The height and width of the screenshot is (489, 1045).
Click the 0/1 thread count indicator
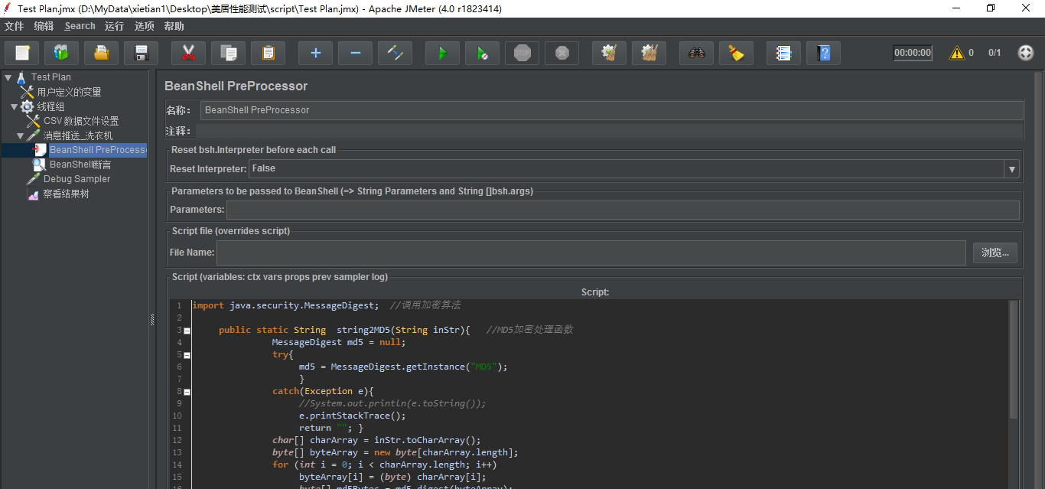(x=995, y=53)
